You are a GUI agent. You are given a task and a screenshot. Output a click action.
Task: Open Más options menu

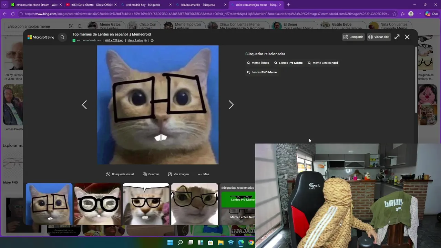coord(203,174)
